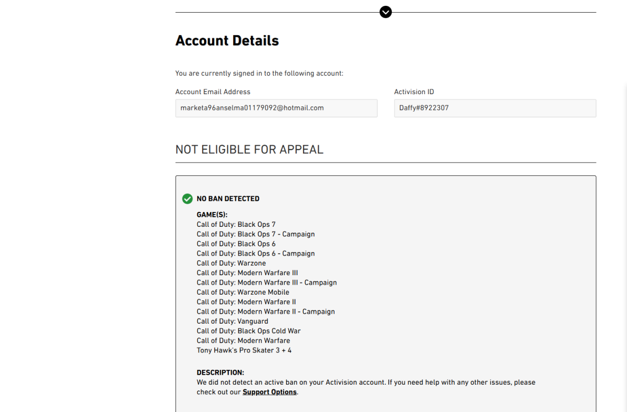Select the Call of Duty: Black Ops 7 entry
The image size is (627, 412).
pyautogui.click(x=236, y=224)
